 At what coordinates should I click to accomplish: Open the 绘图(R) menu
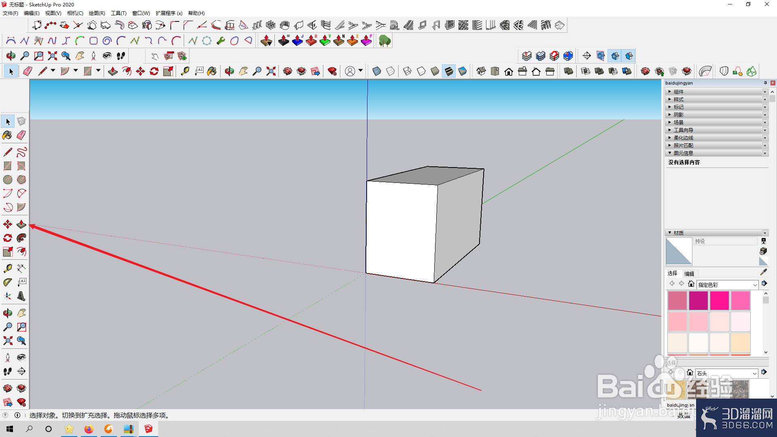[x=97, y=13]
